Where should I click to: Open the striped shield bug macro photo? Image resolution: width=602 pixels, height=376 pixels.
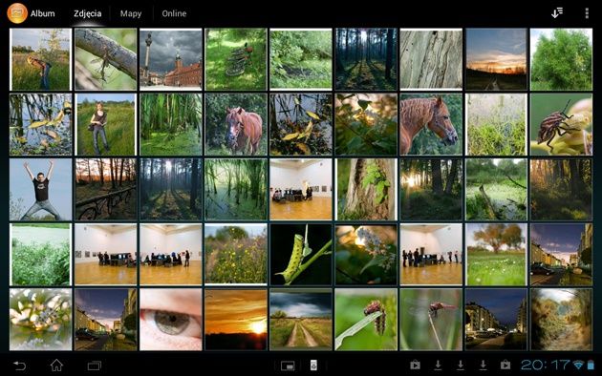(561, 125)
